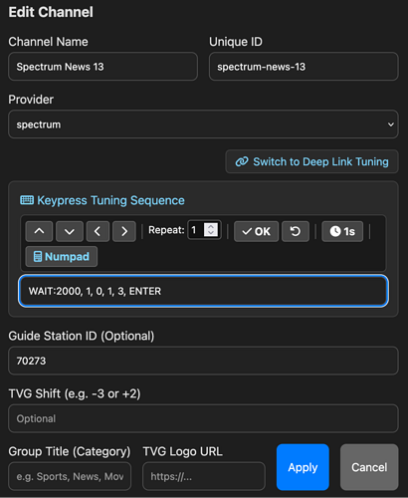Open the Numpad keypad
408x498 pixels.
pyautogui.click(x=62, y=257)
